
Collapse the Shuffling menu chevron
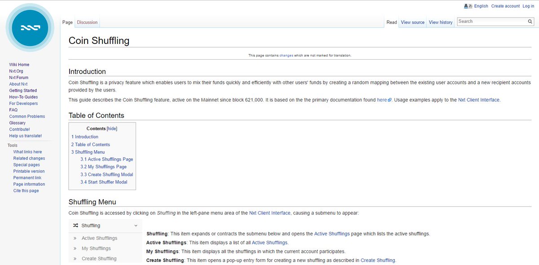tap(136, 226)
